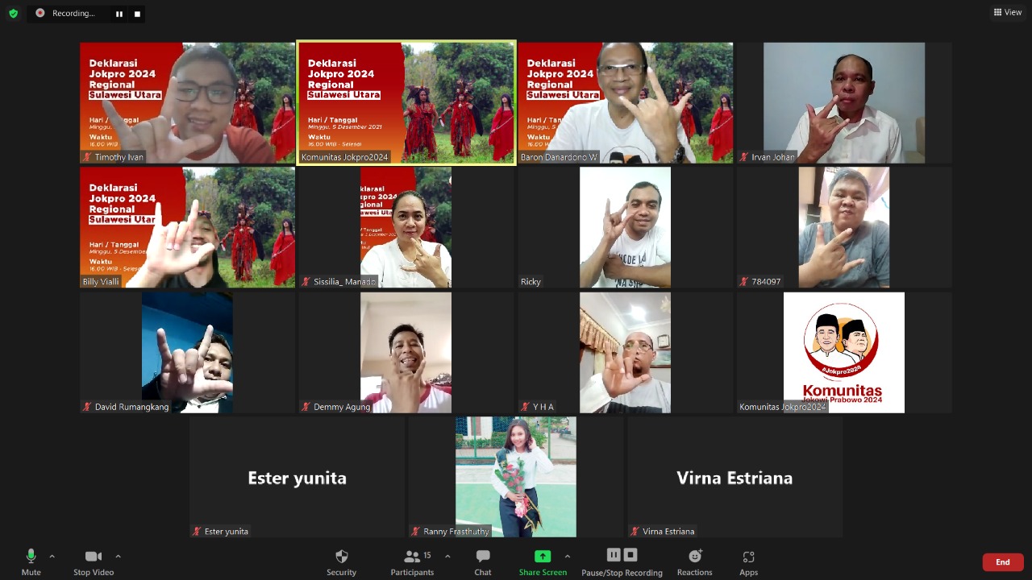Stop Video camera toggle
The height and width of the screenshot is (580, 1032).
(94, 557)
